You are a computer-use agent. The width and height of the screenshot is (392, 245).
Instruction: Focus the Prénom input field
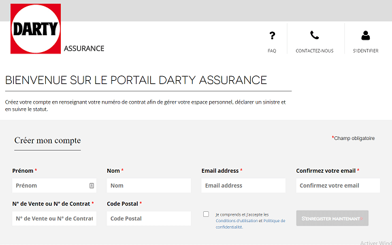(54, 186)
